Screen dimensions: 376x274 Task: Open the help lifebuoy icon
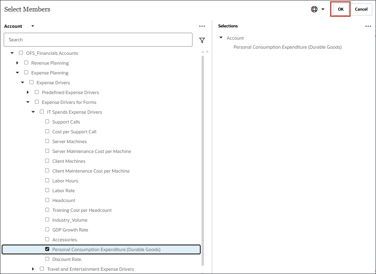[314, 9]
